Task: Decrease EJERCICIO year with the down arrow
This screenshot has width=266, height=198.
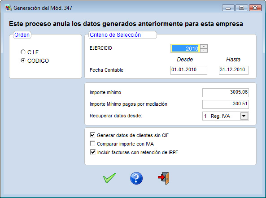Action: pyautogui.click(x=204, y=50)
